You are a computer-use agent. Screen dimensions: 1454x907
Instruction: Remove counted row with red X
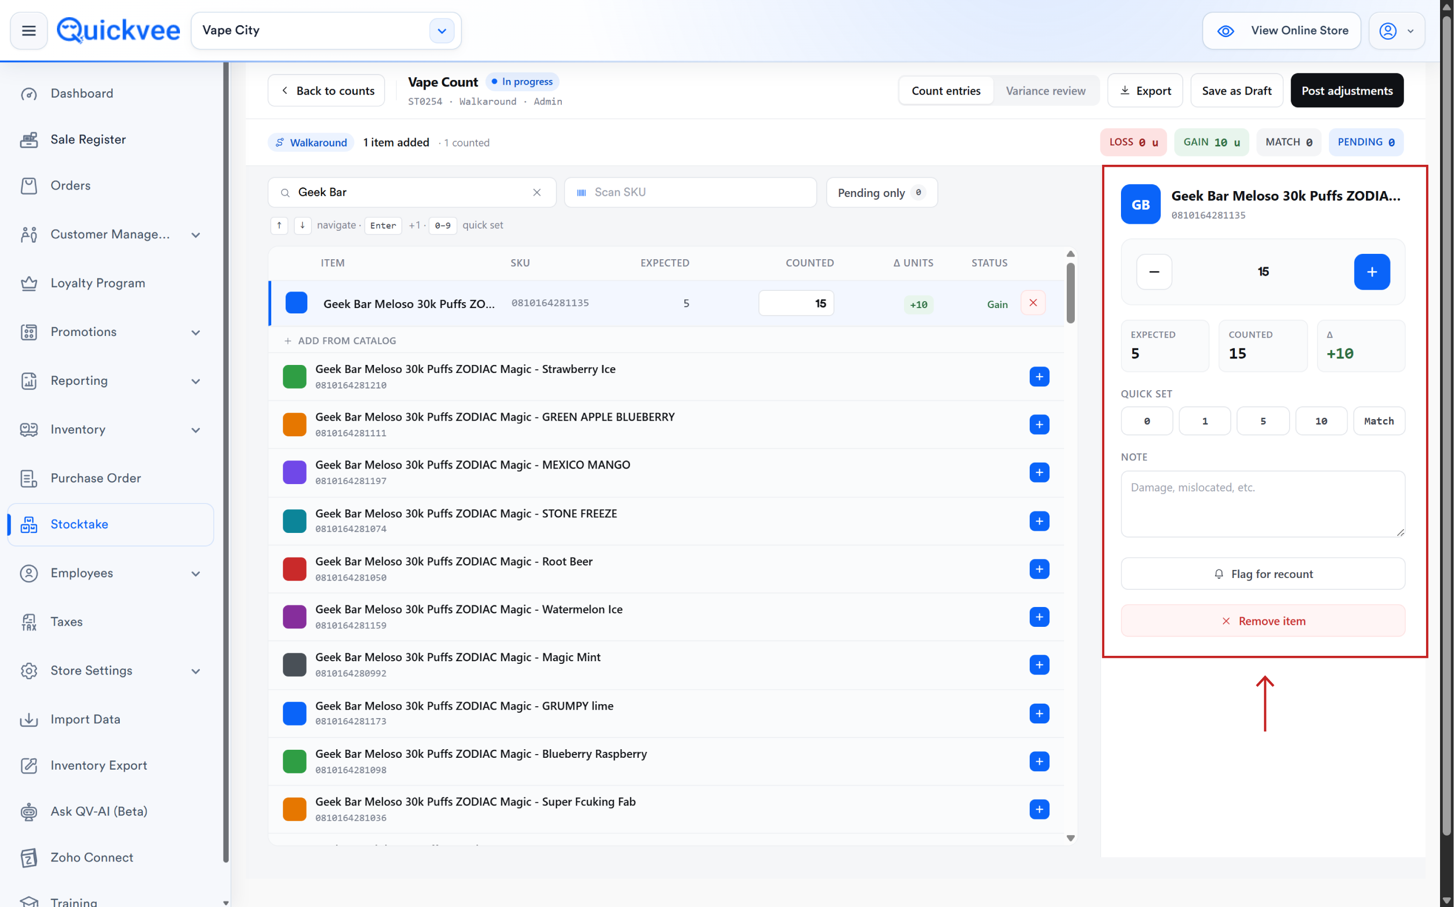point(1033,303)
